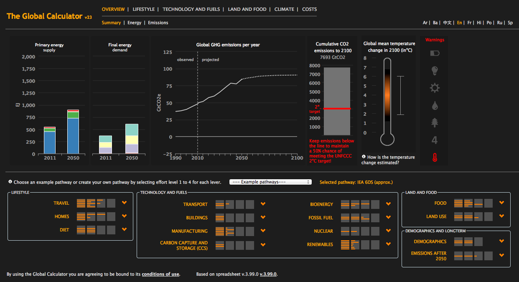Click the tree warning icon
519x282 pixels.
[x=435, y=122]
